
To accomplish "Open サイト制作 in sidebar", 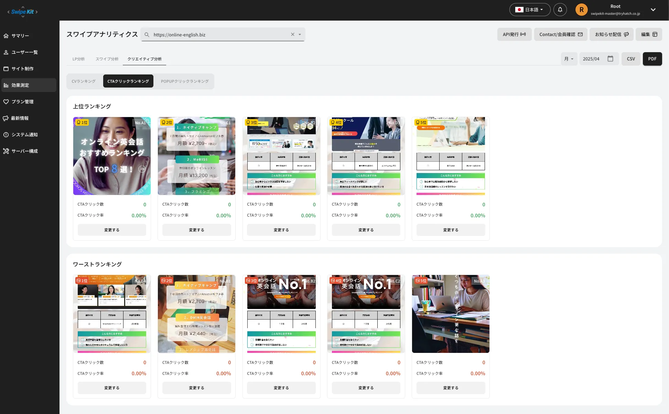I will point(22,69).
